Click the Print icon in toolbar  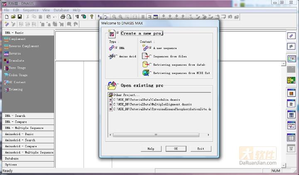pos(63,17)
